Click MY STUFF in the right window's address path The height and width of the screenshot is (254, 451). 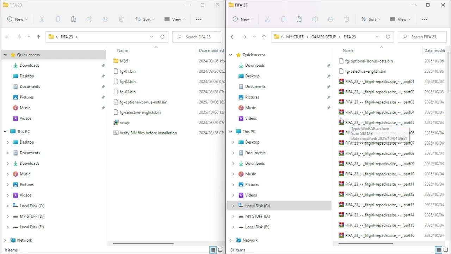295,37
